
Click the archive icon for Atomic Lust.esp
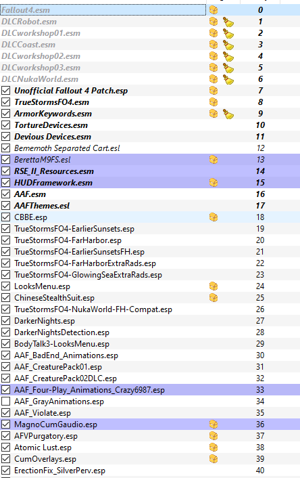point(214,448)
